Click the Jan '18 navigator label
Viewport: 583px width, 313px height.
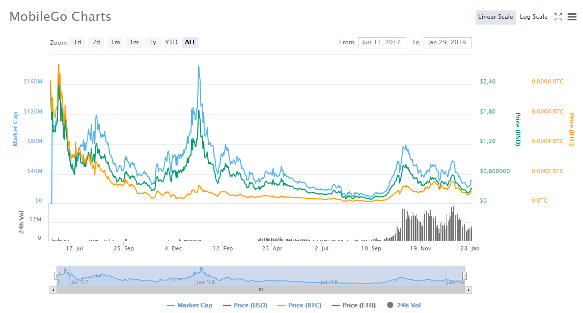pyautogui.click(x=206, y=282)
